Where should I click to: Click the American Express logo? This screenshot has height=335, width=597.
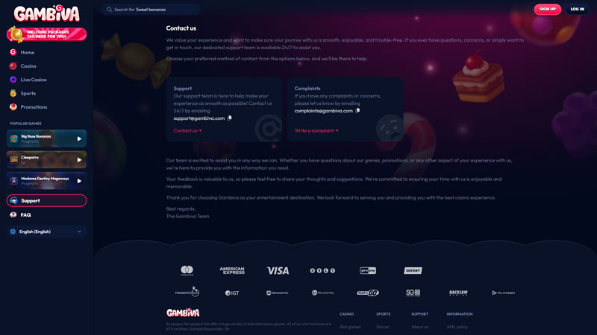pos(232,270)
